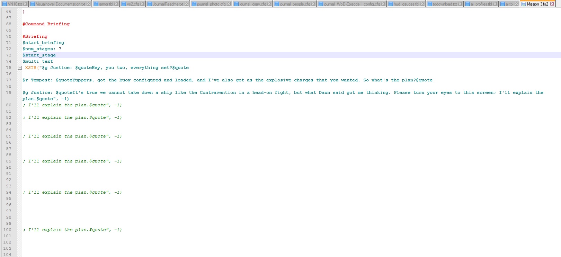Viewport: 561px width, 257px height.
Task: Click the comment on line 89
Action: (x=72, y=161)
